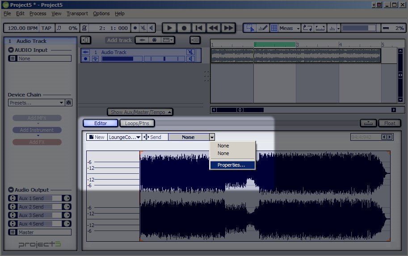The width and height of the screenshot is (408, 256).
Task: Collapse the AUDIO Input section
Action: (x=11, y=50)
